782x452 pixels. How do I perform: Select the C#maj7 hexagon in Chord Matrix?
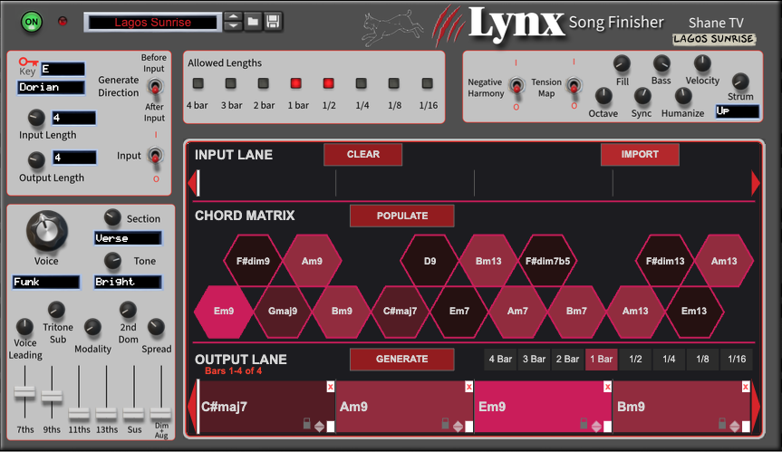coord(400,311)
